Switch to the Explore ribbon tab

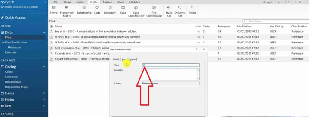pyautogui.click(x=107, y=2)
